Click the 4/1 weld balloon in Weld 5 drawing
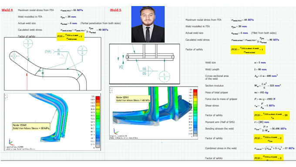This screenshot has width=296, height=167. coord(164,76)
